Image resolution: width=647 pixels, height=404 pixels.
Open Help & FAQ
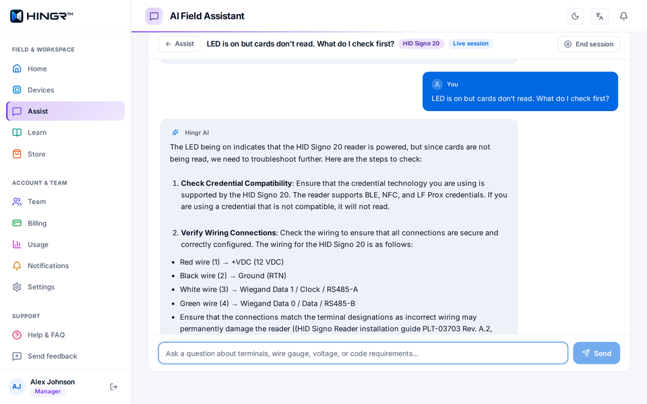(65, 335)
